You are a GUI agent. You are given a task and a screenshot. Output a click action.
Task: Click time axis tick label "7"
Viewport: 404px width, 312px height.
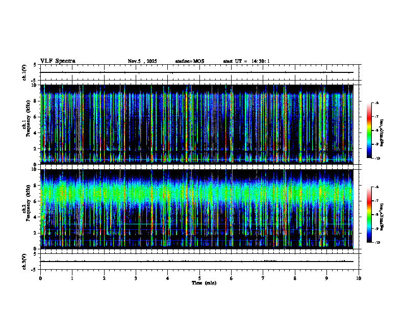tap(263, 278)
